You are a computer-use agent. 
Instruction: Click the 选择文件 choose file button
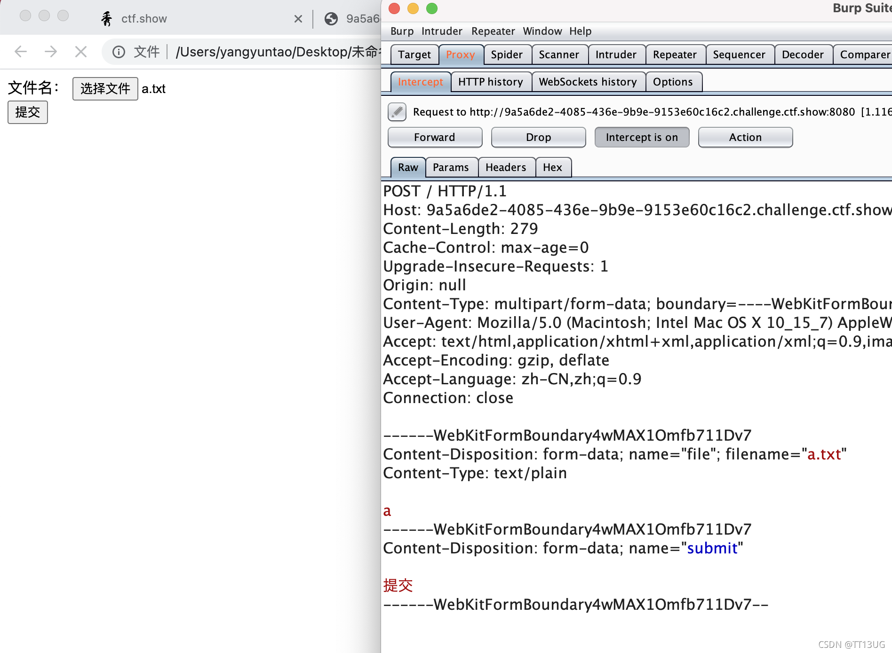tap(105, 89)
